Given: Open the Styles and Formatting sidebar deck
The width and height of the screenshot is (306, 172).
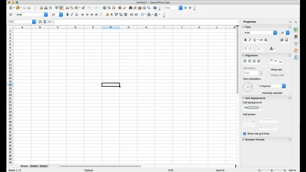Looking at the screenshot, I should coord(296,37).
